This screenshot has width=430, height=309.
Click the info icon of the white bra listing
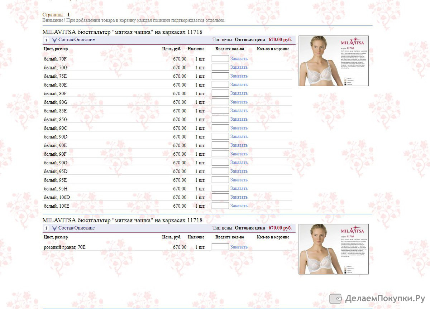(46, 40)
